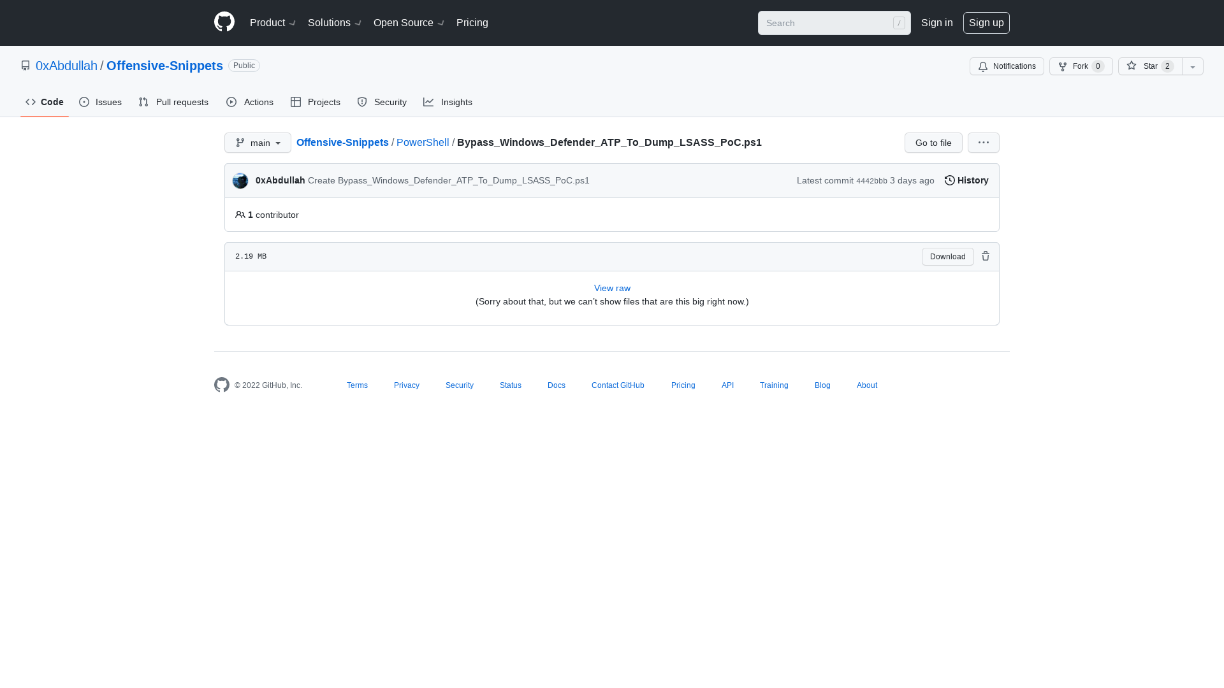Expand the Product menu
The height and width of the screenshot is (688, 1224).
tap(272, 23)
